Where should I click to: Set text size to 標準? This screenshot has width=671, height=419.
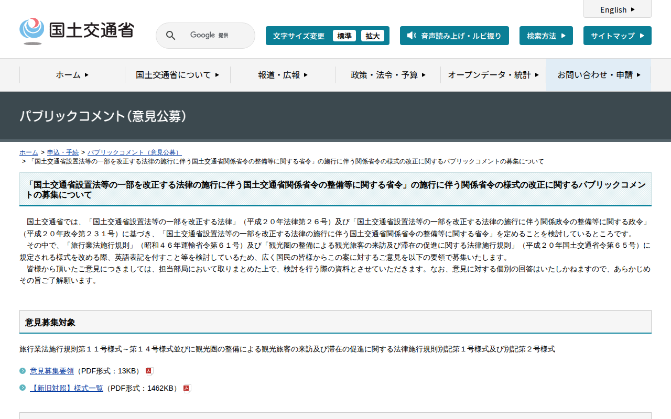tap(344, 36)
